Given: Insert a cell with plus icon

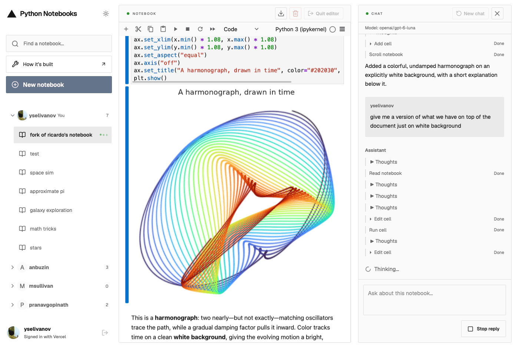Looking at the screenshot, I should point(126,29).
